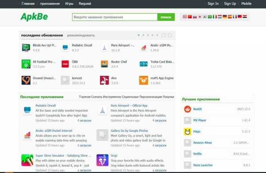The width and height of the screenshot is (266, 173).
Task: Open Unveed Unvaccinated heart app icon
Action: (x=26, y=80)
